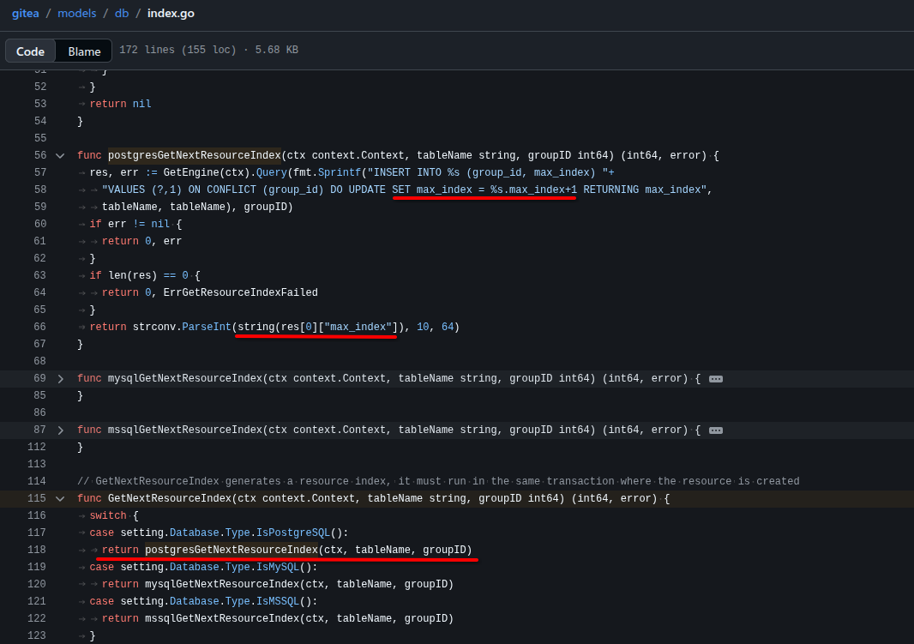Click GetNextResourceIndex in the line 115 declaration

170,499
